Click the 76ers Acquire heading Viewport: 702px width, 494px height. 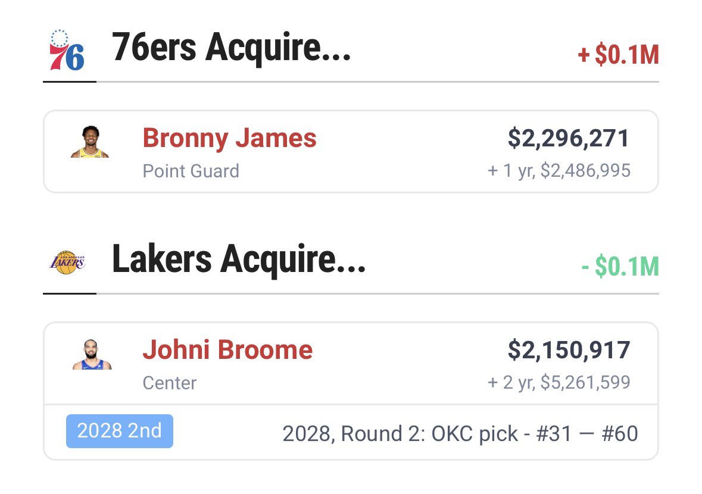coord(231,48)
